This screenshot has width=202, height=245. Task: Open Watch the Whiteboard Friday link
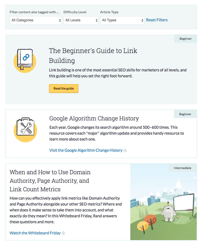pyautogui.click(x=35, y=233)
